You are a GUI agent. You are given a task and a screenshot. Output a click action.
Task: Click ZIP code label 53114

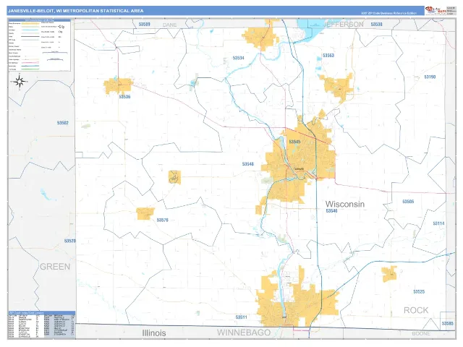(438, 223)
